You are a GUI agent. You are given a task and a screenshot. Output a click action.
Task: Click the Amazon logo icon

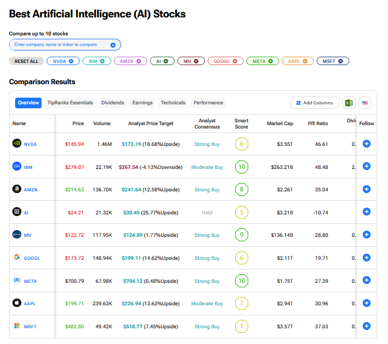tap(17, 189)
